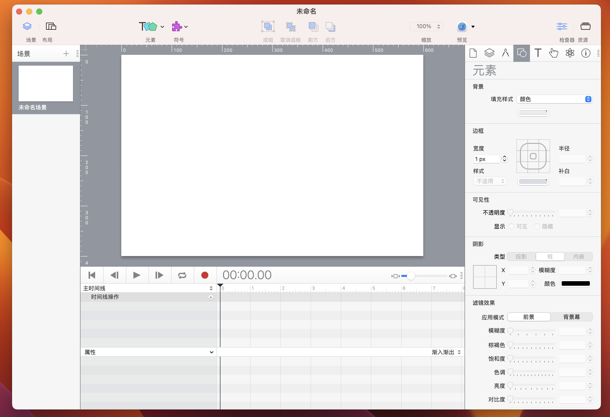610x417 pixels.
Task: Open the Layouts toolbar icon
Action: coord(51,26)
